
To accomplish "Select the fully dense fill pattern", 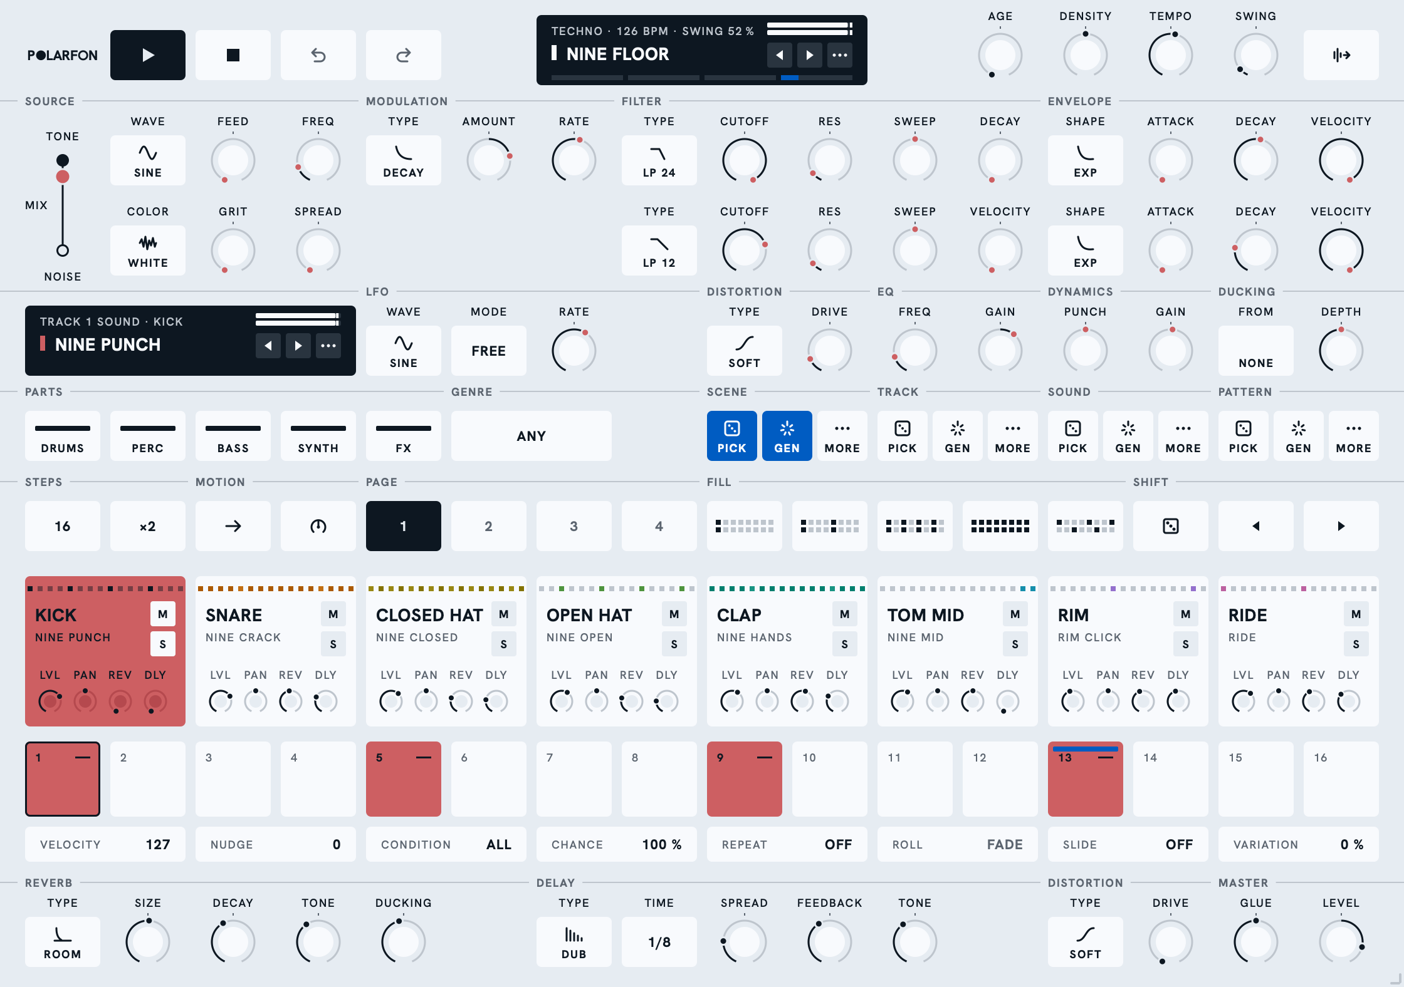I will click(x=1000, y=526).
